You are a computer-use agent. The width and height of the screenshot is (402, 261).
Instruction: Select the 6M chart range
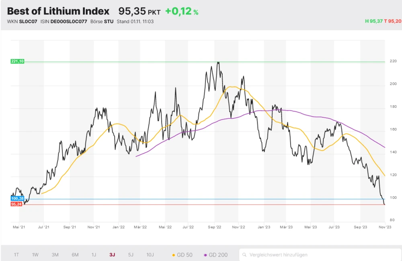click(x=75, y=255)
